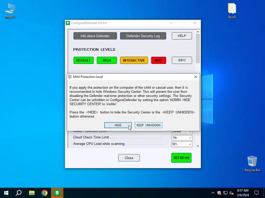This screenshot has height=198, width=265.
Task: Close the ConfigureDefender window with X
Action: [x=195, y=23]
